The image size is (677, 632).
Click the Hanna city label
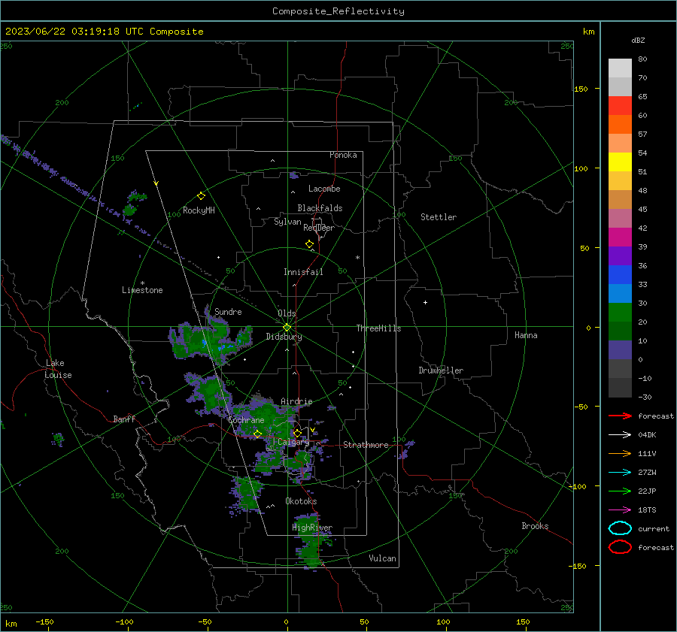[526, 335]
